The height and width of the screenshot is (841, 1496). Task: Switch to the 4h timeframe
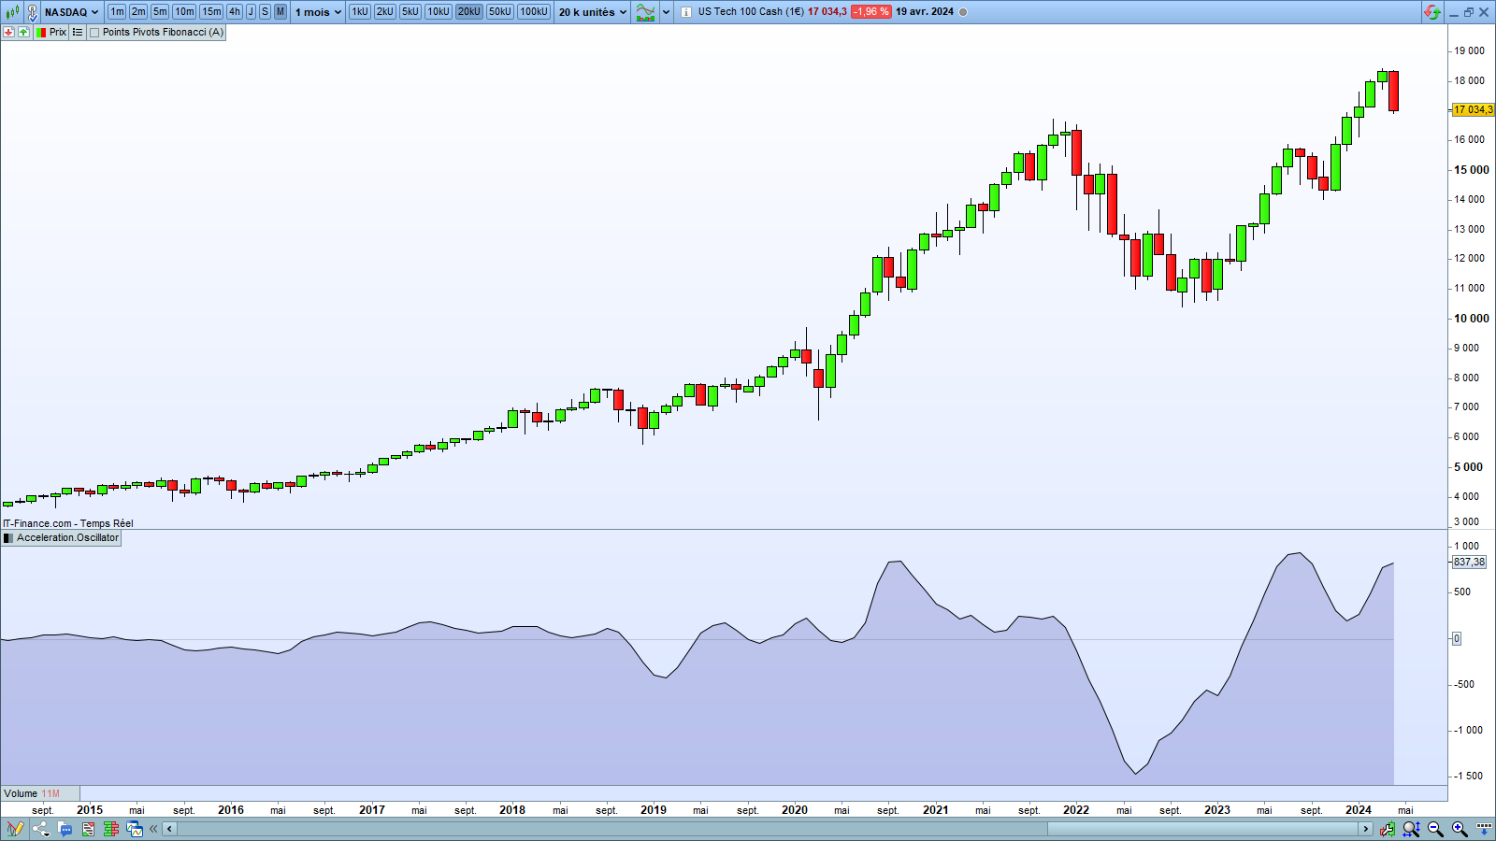234,12
